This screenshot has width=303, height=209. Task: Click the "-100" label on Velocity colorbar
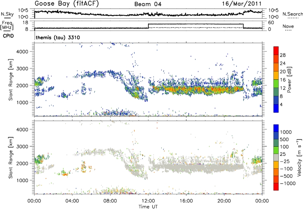pos(286,169)
